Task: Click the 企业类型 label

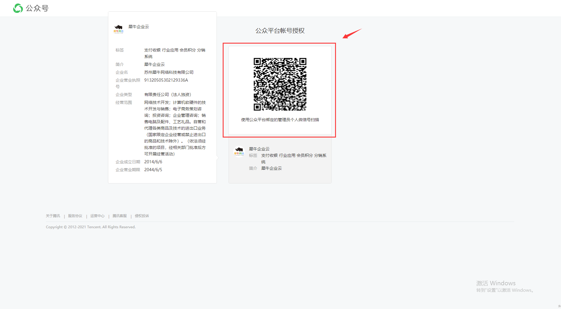Action: click(x=124, y=95)
